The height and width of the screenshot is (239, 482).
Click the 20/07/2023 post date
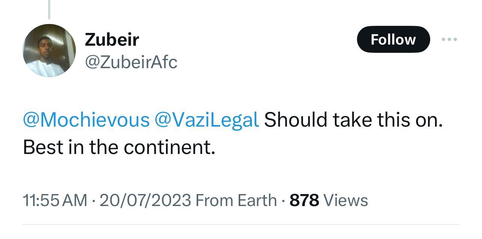click(x=145, y=200)
